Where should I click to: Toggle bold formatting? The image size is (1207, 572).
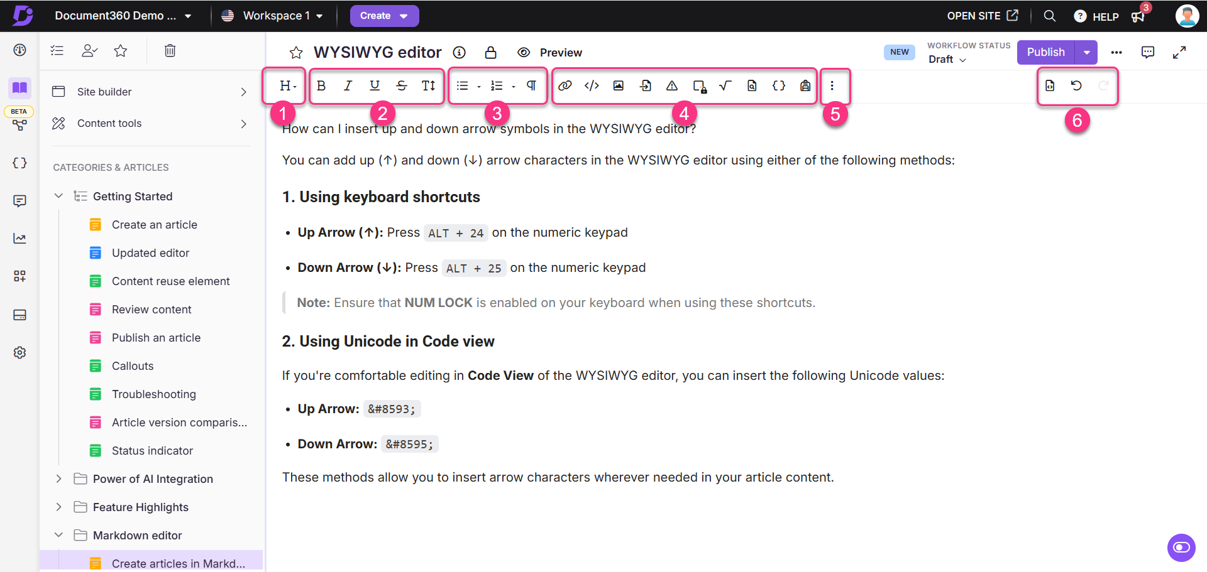point(321,86)
